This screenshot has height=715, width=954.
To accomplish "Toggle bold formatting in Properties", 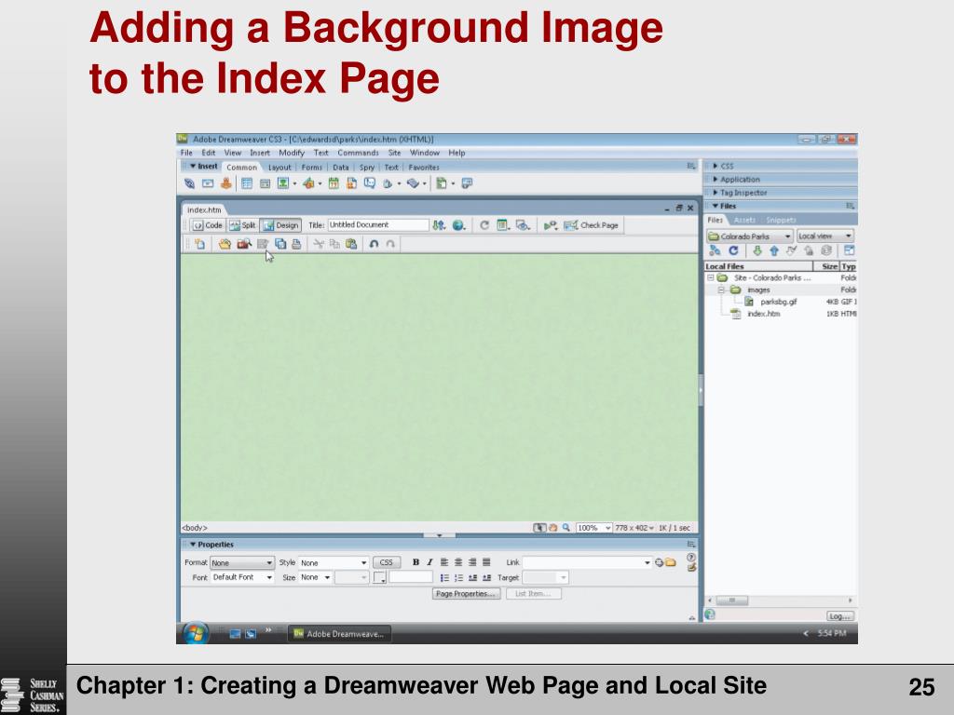I will 416,562.
